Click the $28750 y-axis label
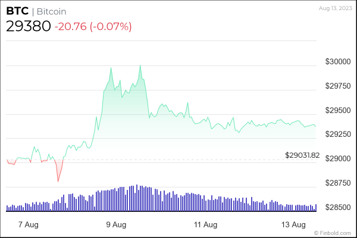 click(336, 183)
